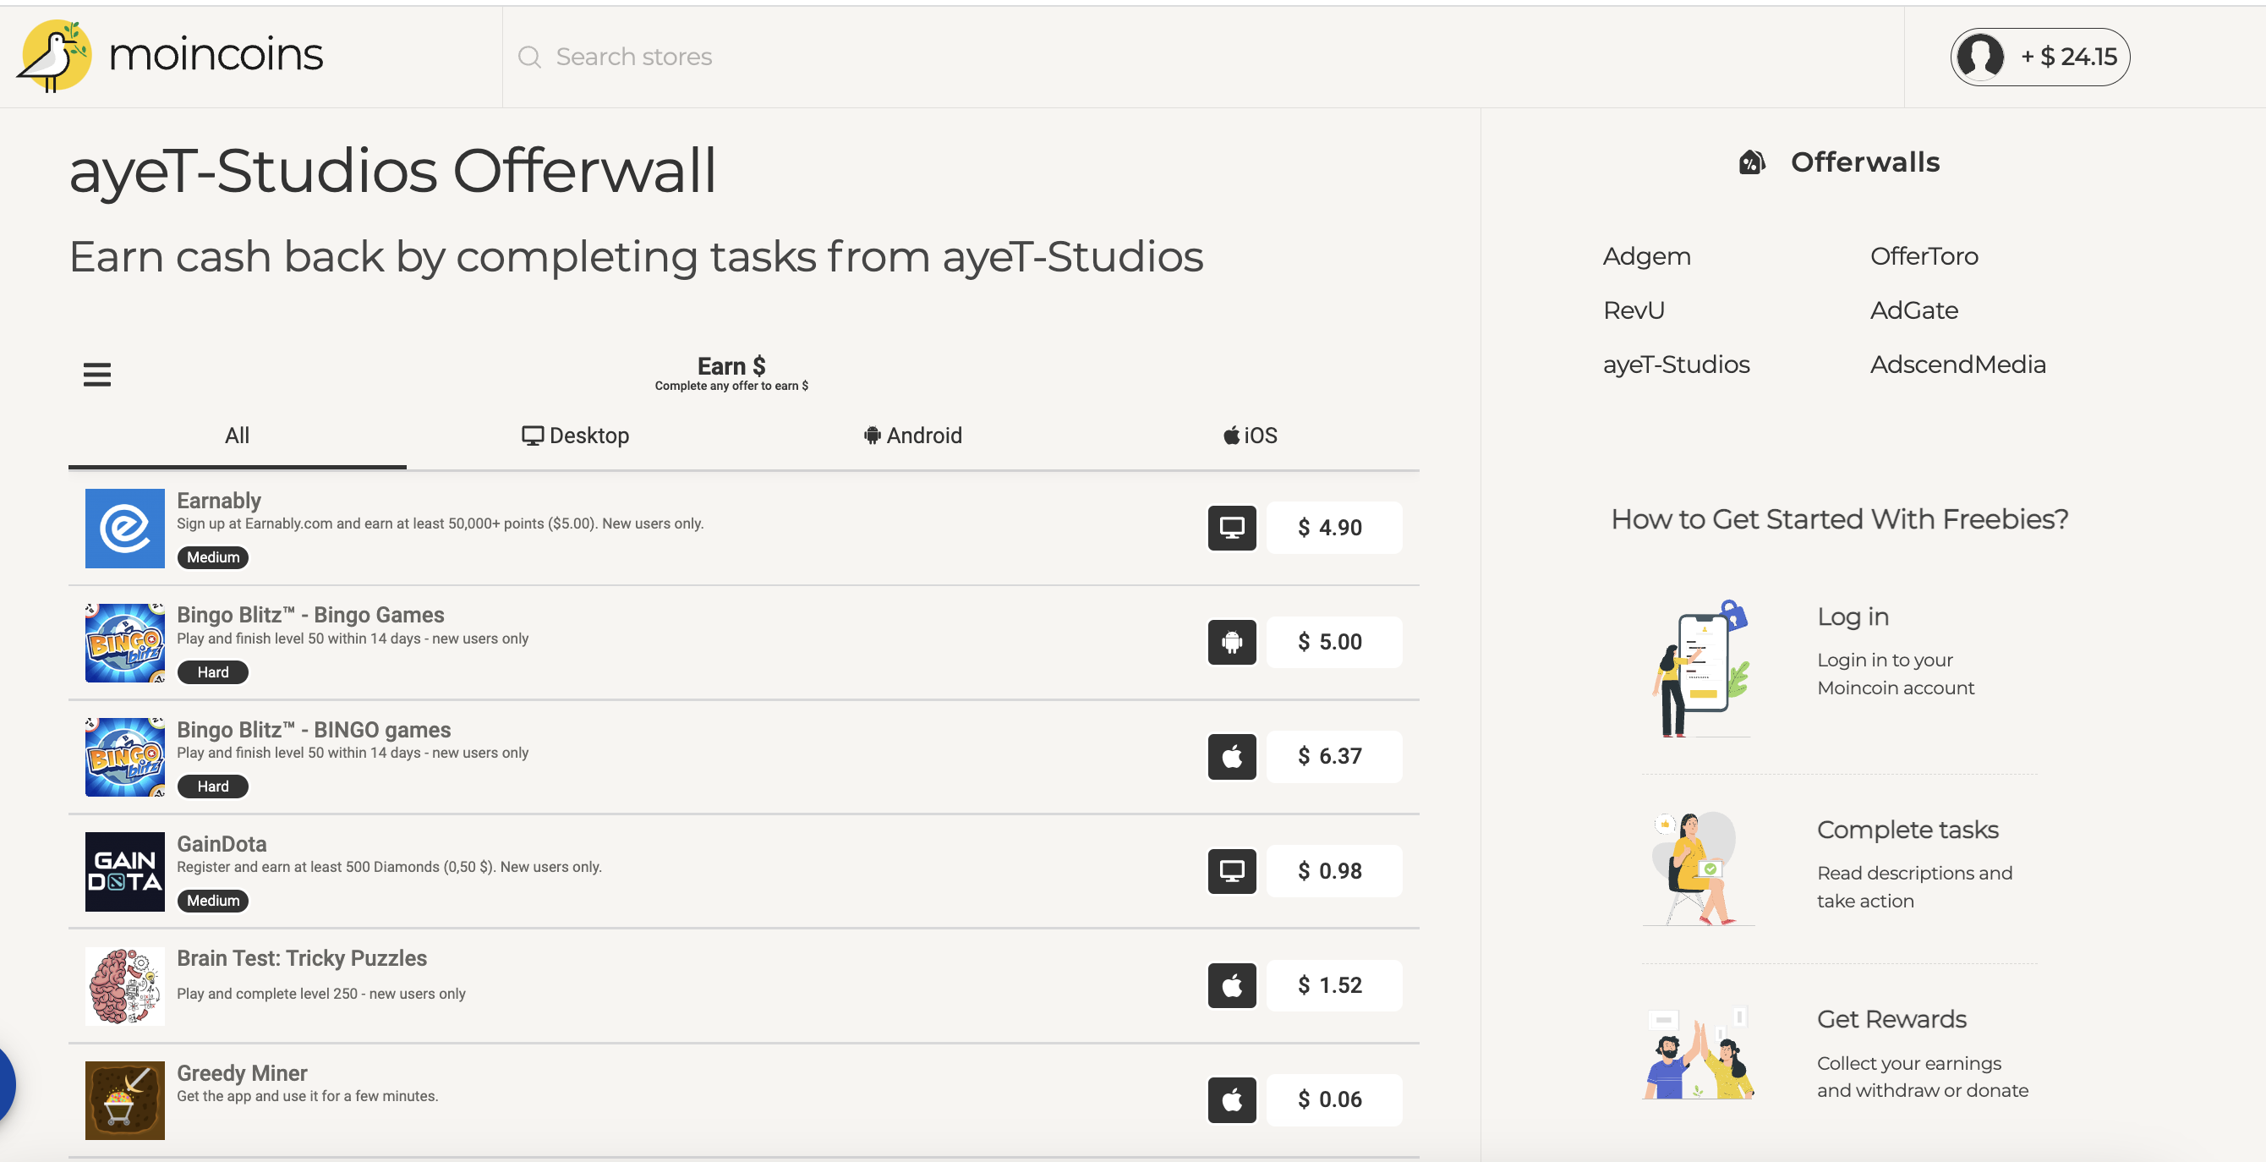The height and width of the screenshot is (1162, 2266).
Task: Switch to the iOS tab
Action: [1250, 436]
